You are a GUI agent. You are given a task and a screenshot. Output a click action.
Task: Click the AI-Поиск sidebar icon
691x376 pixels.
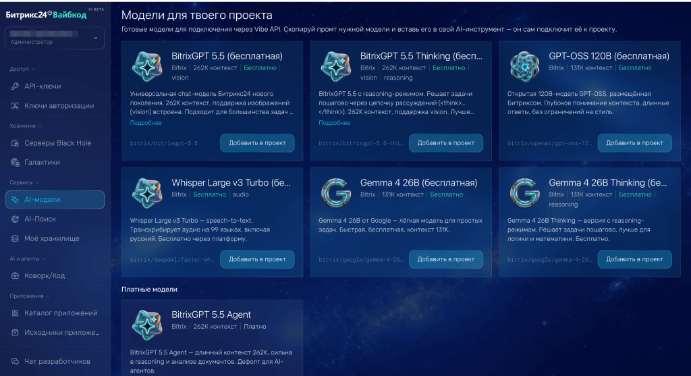(15, 219)
